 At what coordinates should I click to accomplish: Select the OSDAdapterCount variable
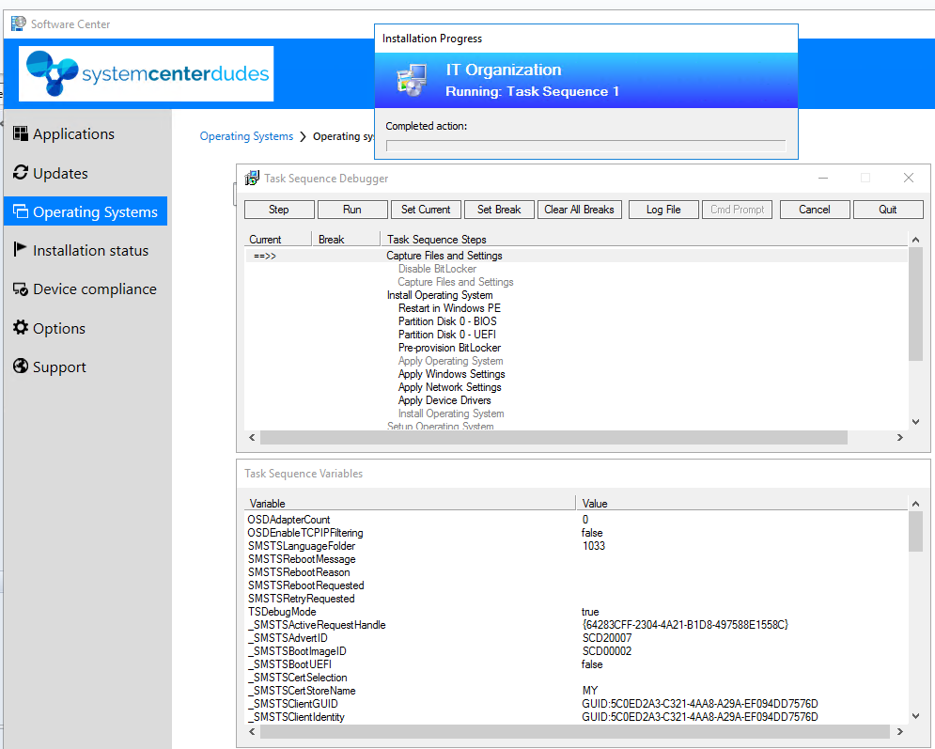[x=288, y=520]
